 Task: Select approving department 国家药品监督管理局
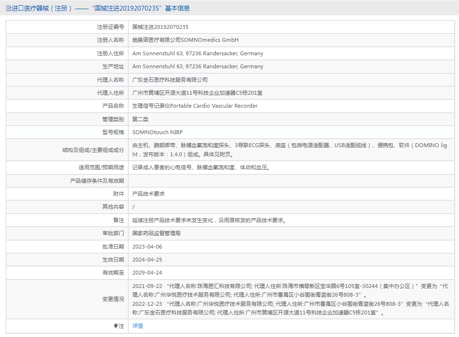(x=156, y=233)
